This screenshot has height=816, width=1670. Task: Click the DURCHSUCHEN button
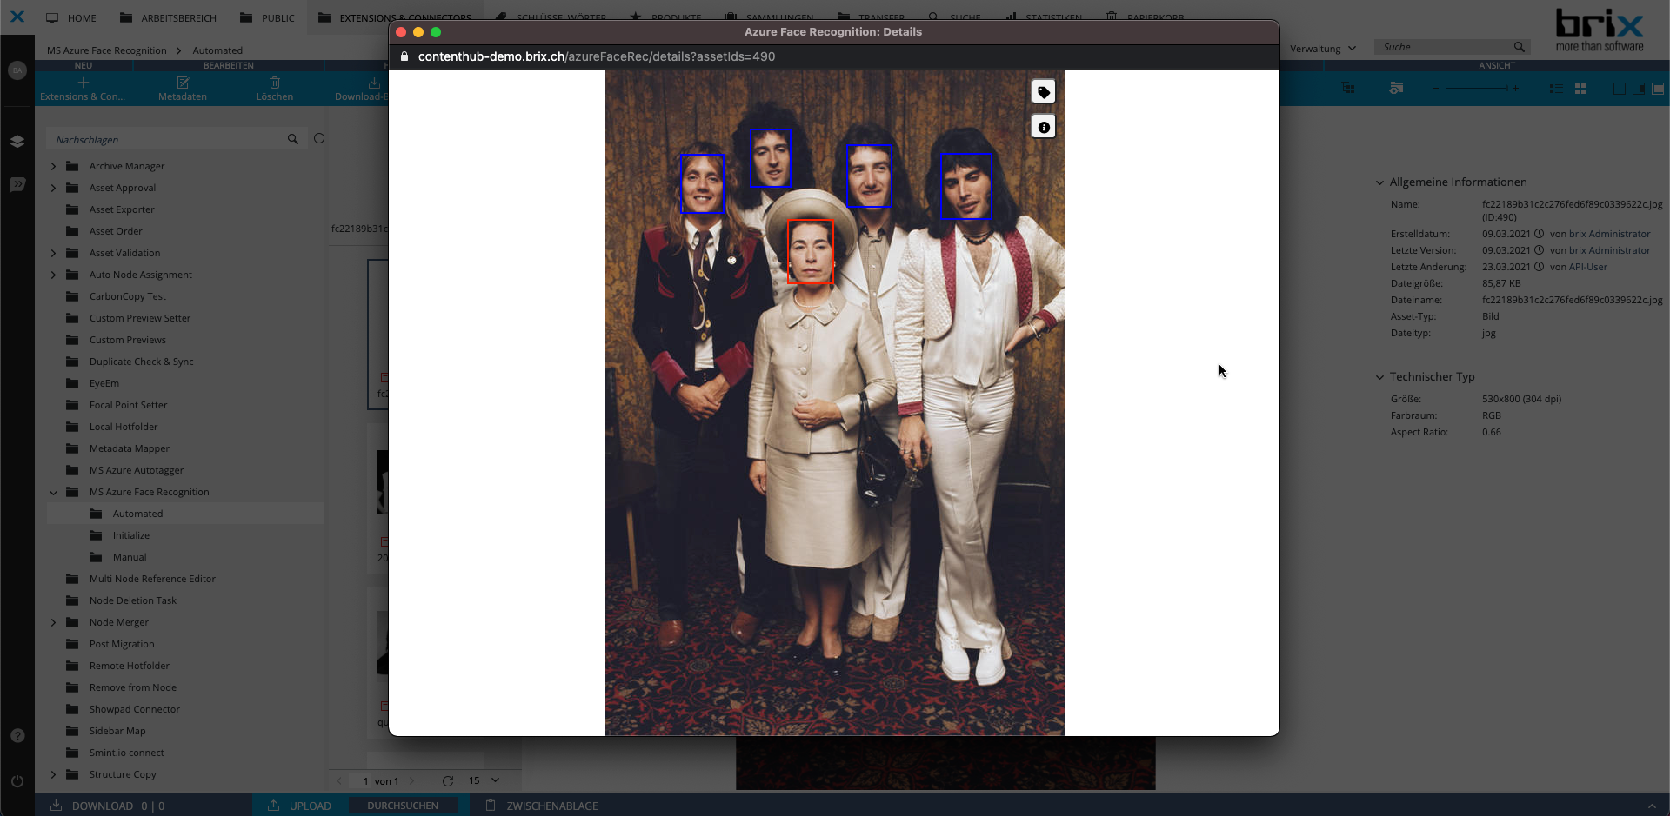tap(403, 806)
